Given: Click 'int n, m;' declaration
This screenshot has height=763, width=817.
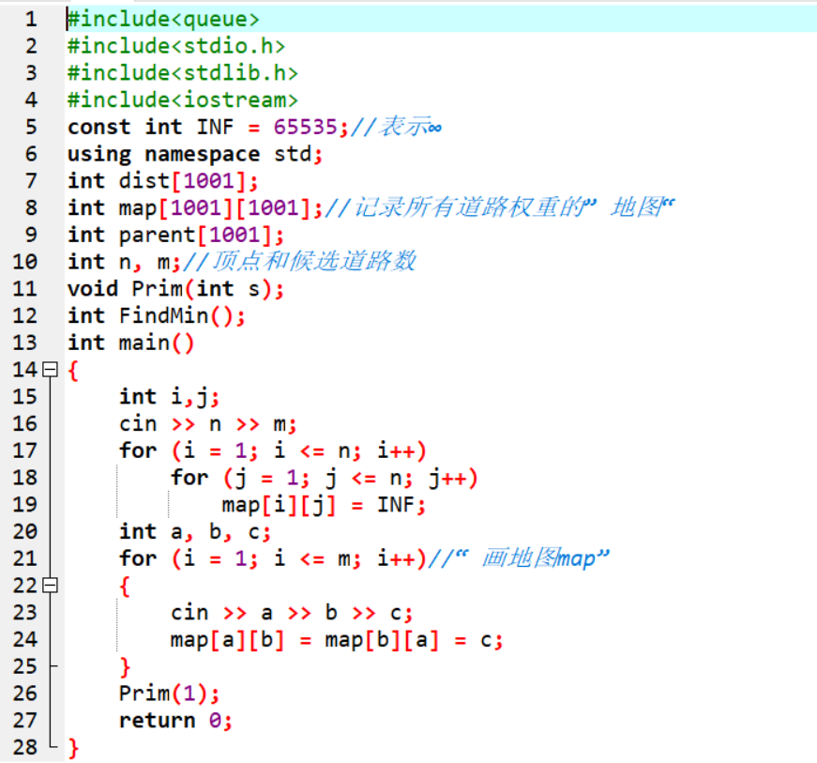Looking at the screenshot, I should (x=125, y=262).
